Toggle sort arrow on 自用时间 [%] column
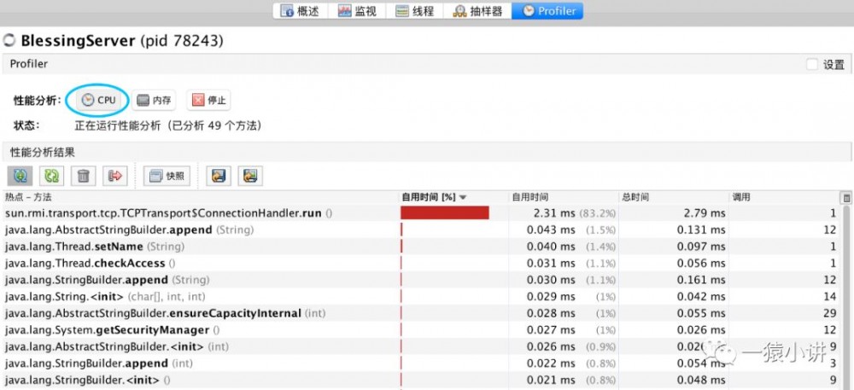The height and width of the screenshot is (390, 854). [x=463, y=197]
